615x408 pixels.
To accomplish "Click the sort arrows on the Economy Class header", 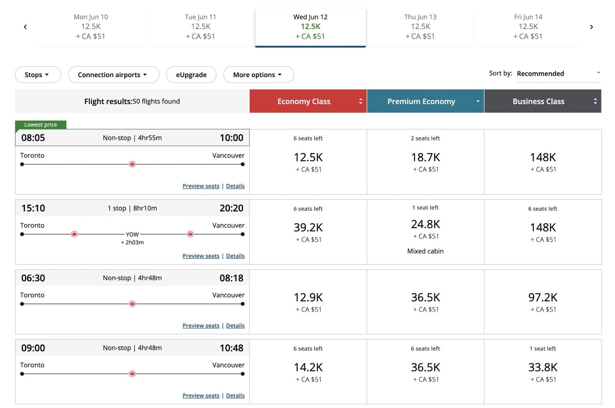I will tap(360, 101).
